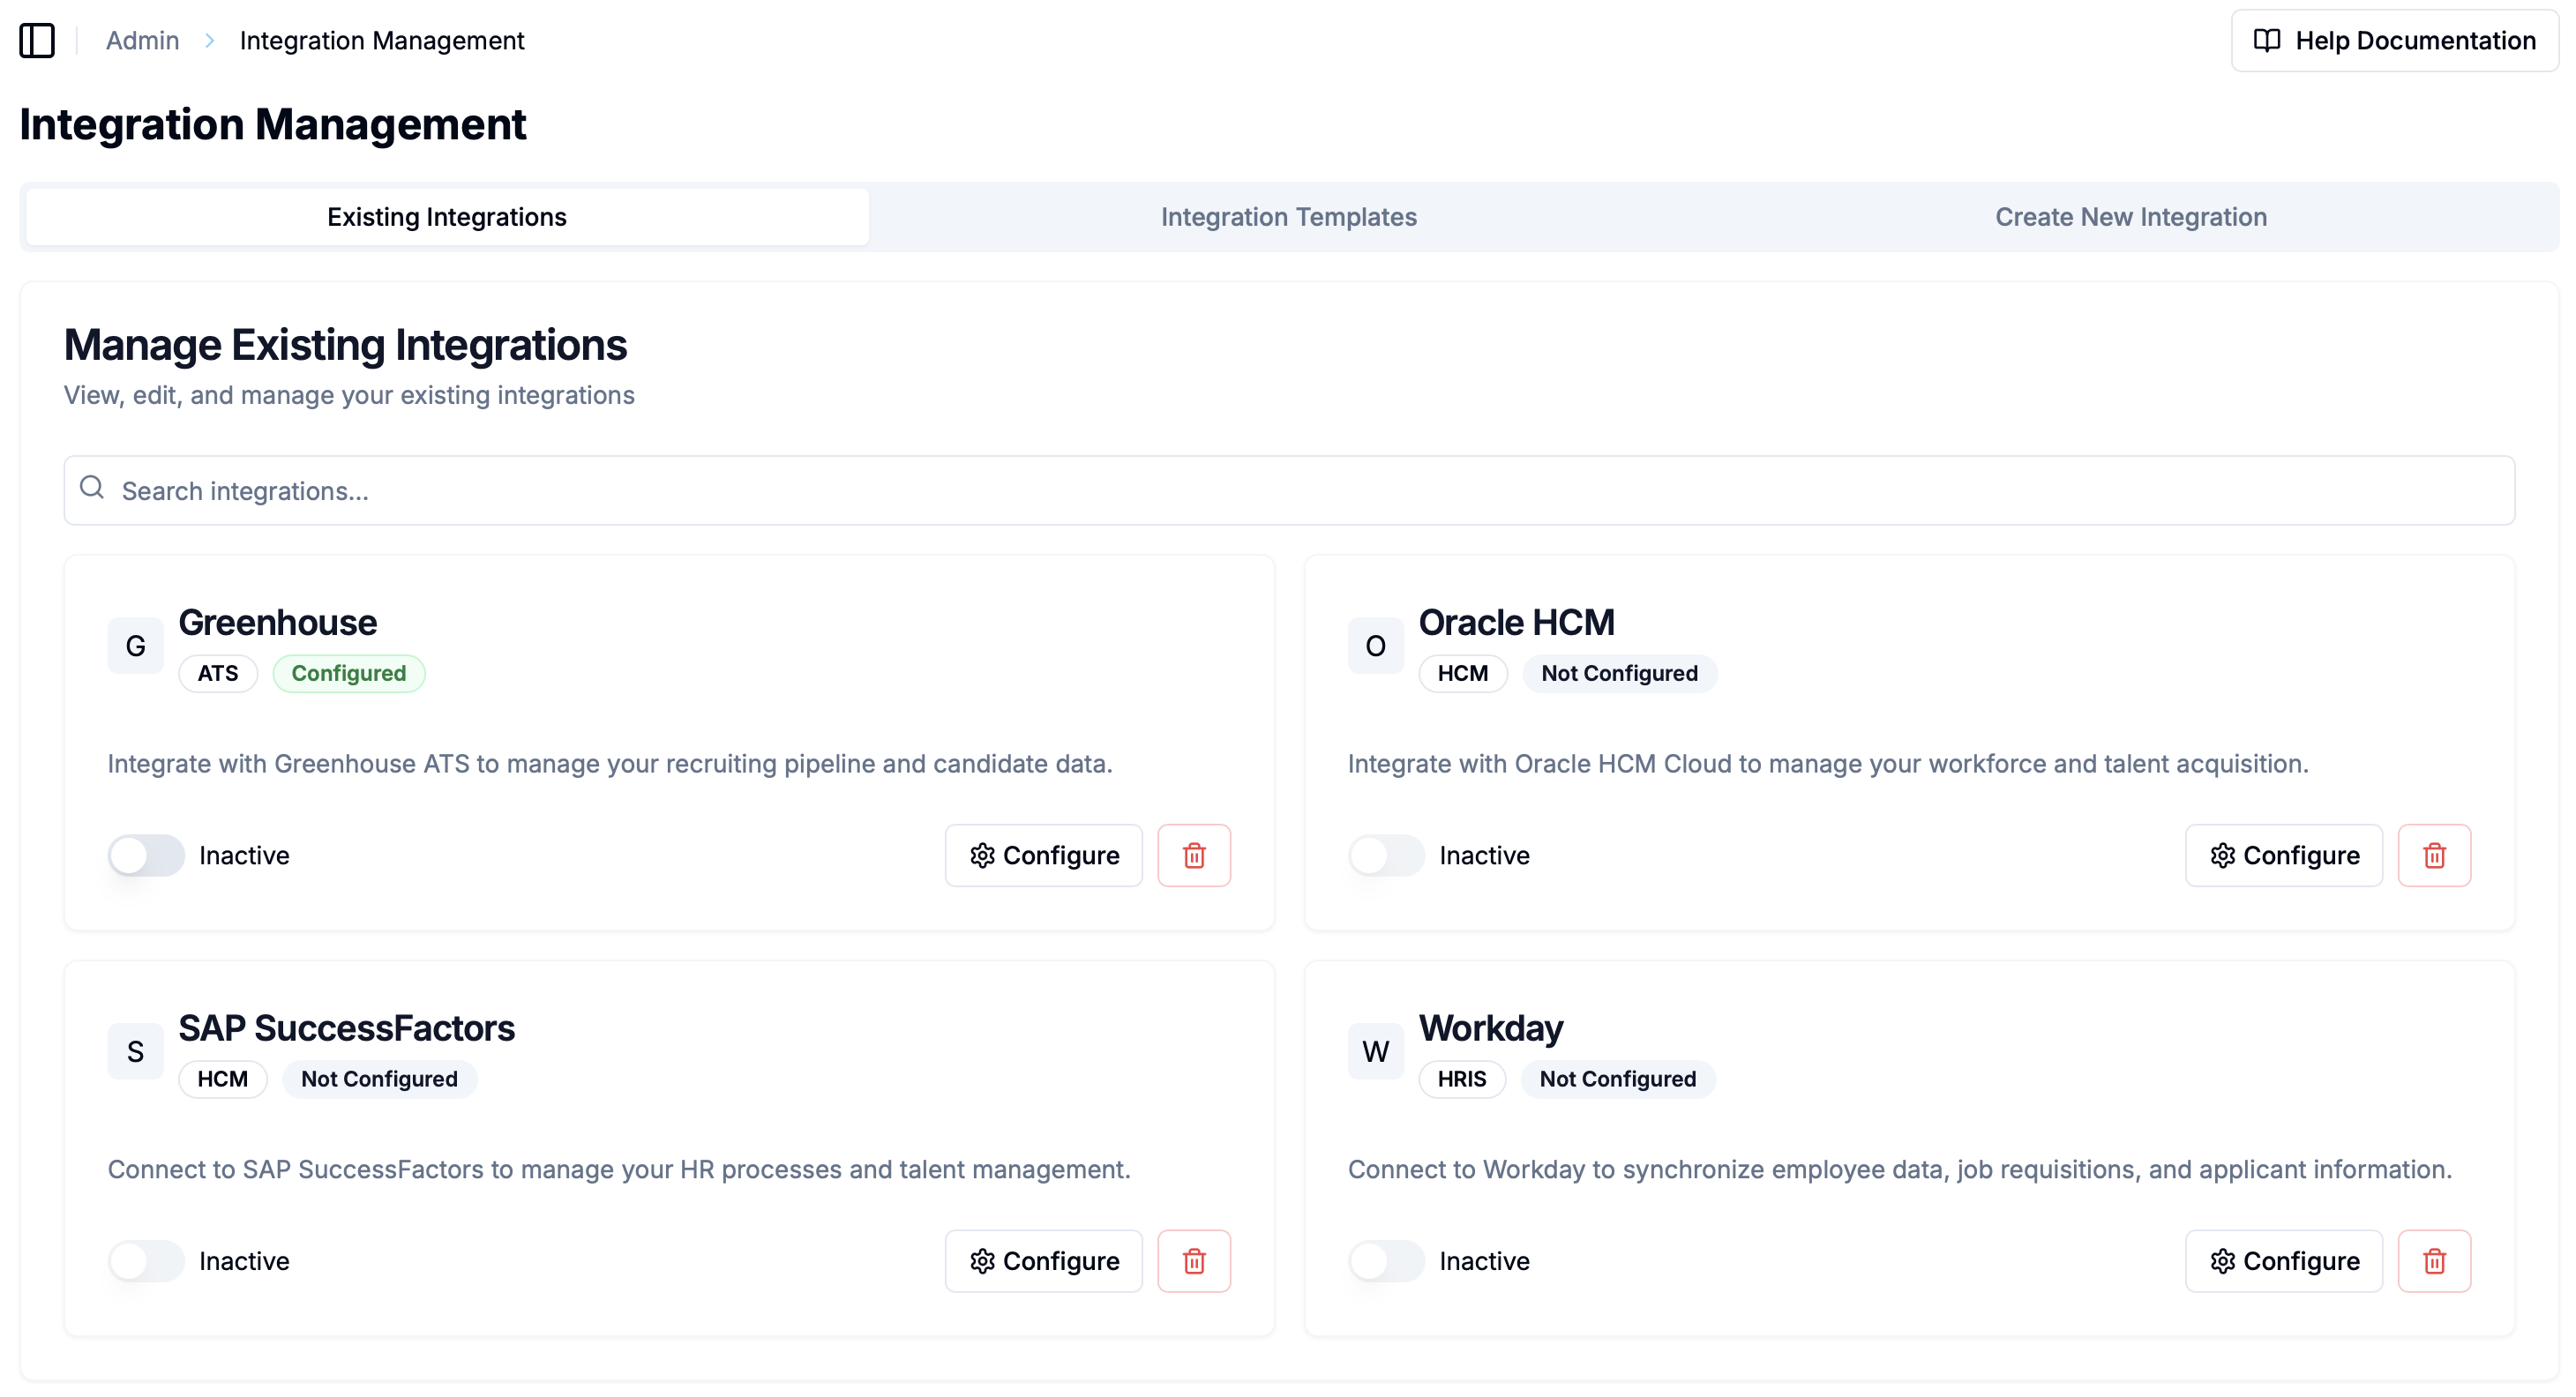This screenshot has width=2576, height=1397.
Task: Enable the Greenhouse integration toggle
Action: coord(146,855)
